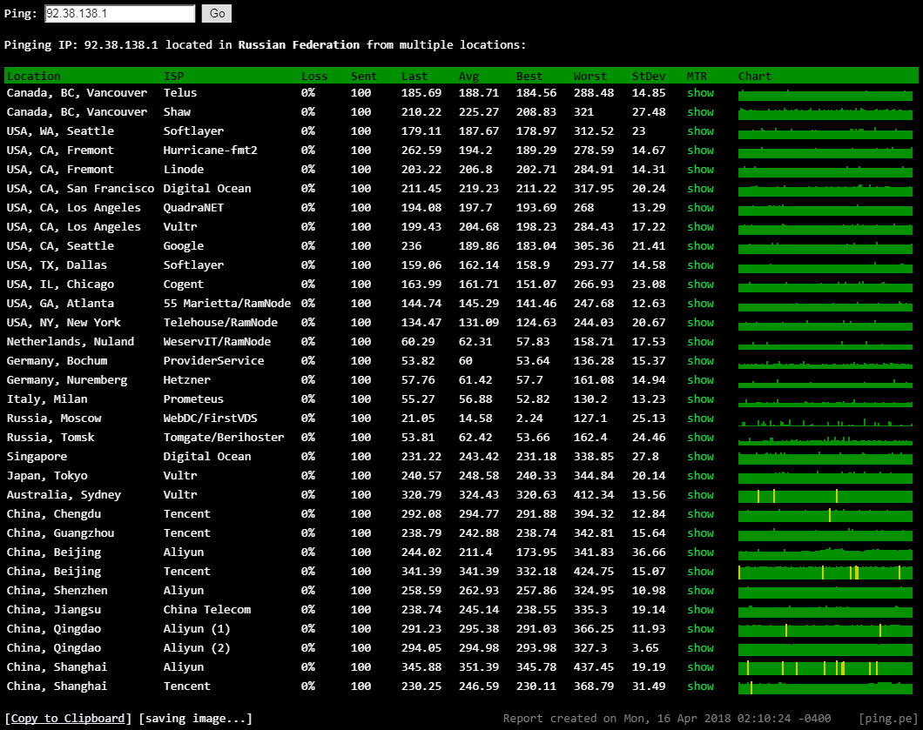
Task: Click the Ping IP address input field
Action: 119,14
